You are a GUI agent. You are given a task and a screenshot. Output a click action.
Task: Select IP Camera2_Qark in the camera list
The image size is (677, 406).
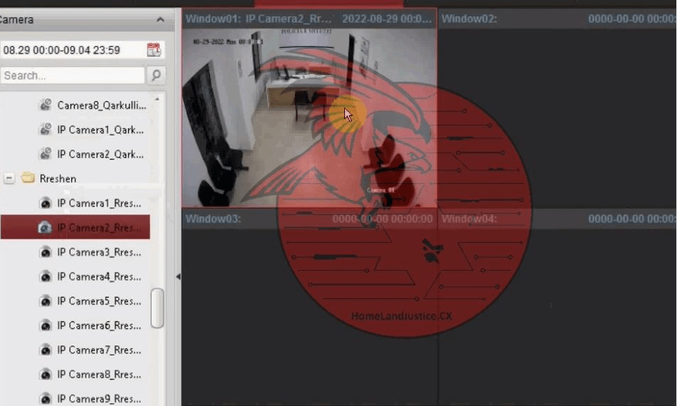point(100,154)
